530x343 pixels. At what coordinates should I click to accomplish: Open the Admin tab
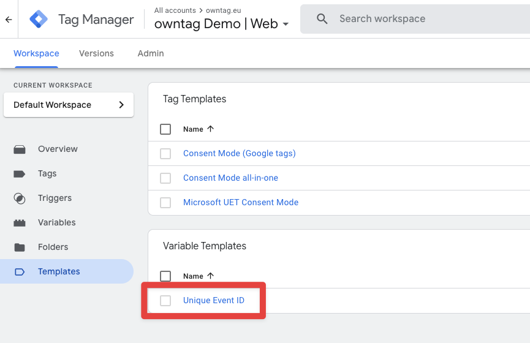click(x=151, y=53)
